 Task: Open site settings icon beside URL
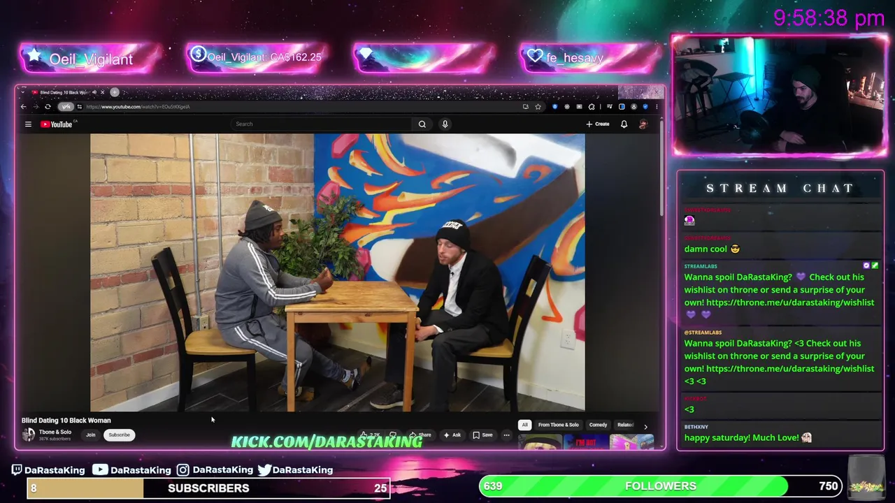pyautogui.click(x=80, y=107)
